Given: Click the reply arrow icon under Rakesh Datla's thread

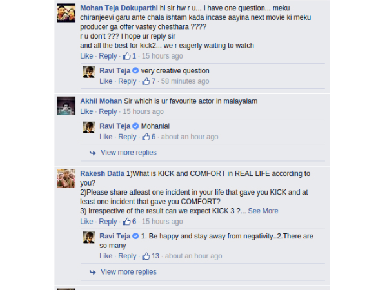Looking at the screenshot, I should pyautogui.click(x=92, y=272).
